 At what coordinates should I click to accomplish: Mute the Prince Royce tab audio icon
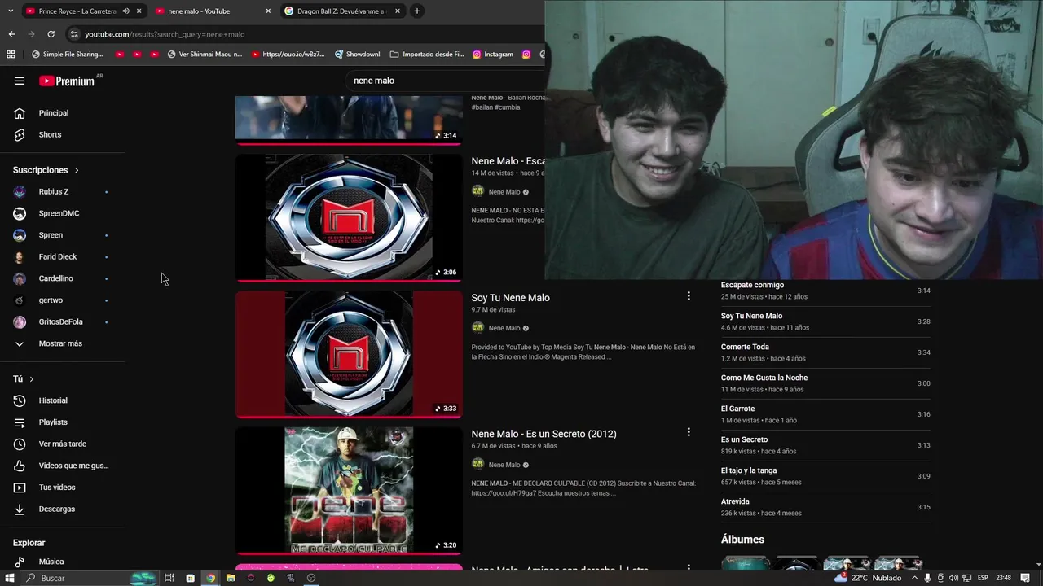pyautogui.click(x=125, y=11)
